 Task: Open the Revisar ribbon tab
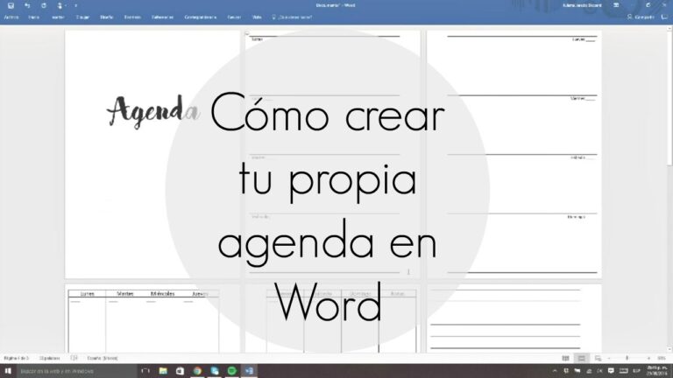tap(234, 17)
